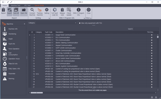Click the Close power icon
The image size is (161, 99).
tap(89, 11)
